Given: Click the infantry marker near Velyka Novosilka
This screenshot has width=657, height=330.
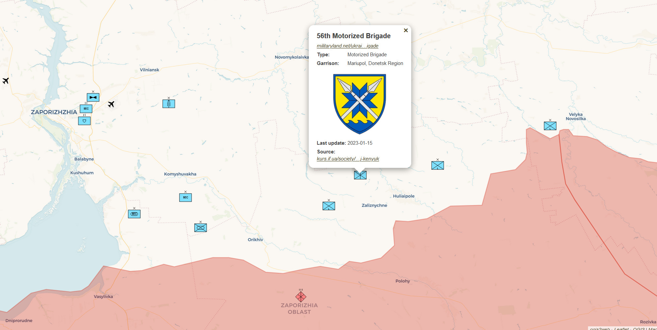Looking at the screenshot, I should point(550,126).
